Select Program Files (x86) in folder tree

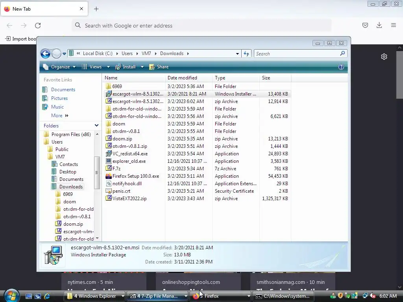(71, 134)
